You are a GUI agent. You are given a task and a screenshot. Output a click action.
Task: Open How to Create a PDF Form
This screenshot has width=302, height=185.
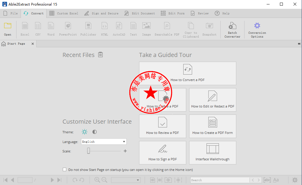pyautogui.click(x=213, y=126)
